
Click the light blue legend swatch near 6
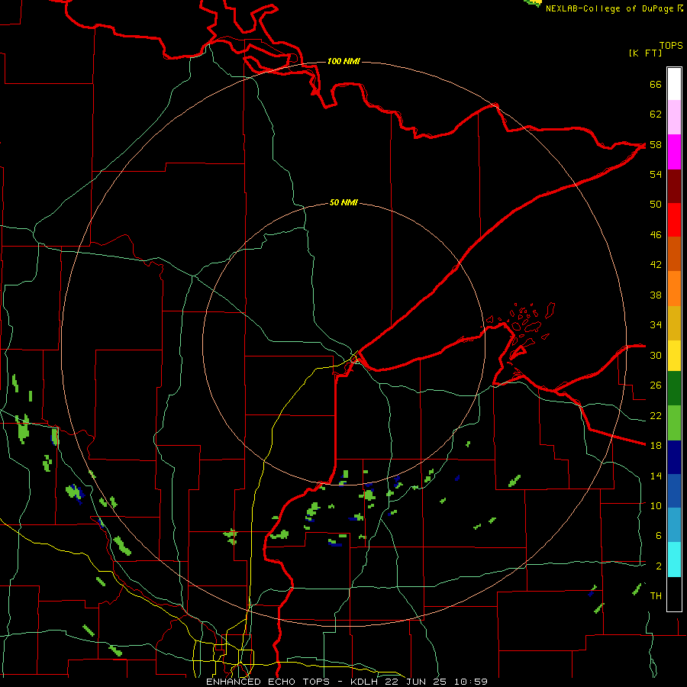point(674,525)
